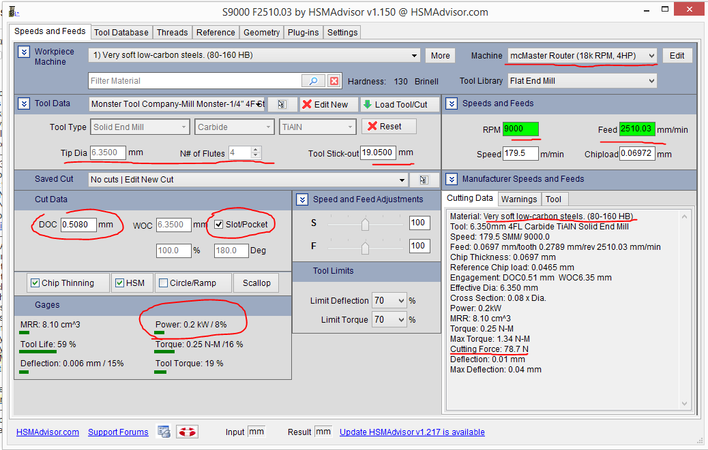Uncheck the Slot/Pocket checkbox
708x450 pixels.
[x=218, y=224]
